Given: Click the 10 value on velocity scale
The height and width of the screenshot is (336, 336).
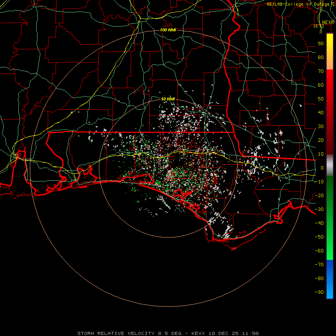Looking at the screenshot, I should pyautogui.click(x=321, y=154).
